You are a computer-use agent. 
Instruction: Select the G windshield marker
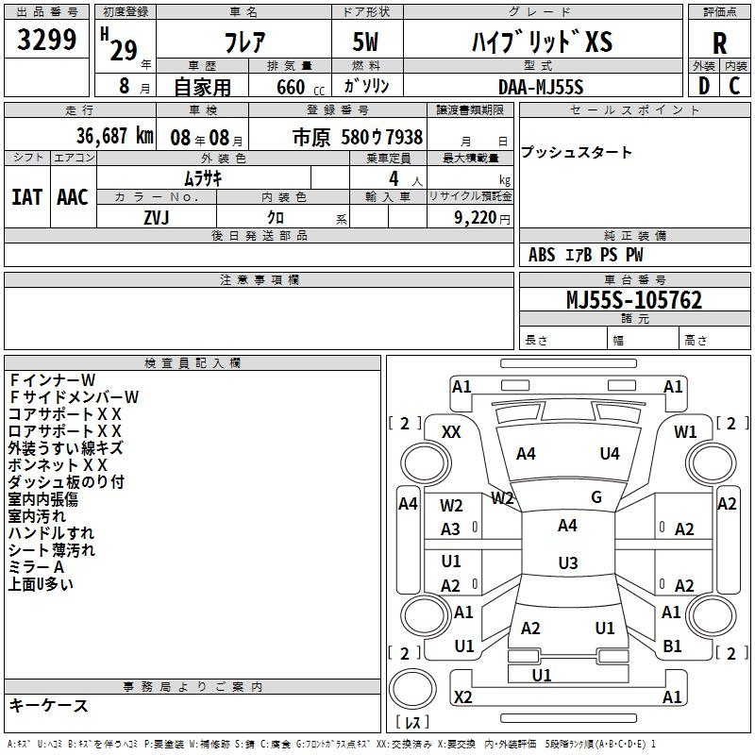[596, 497]
